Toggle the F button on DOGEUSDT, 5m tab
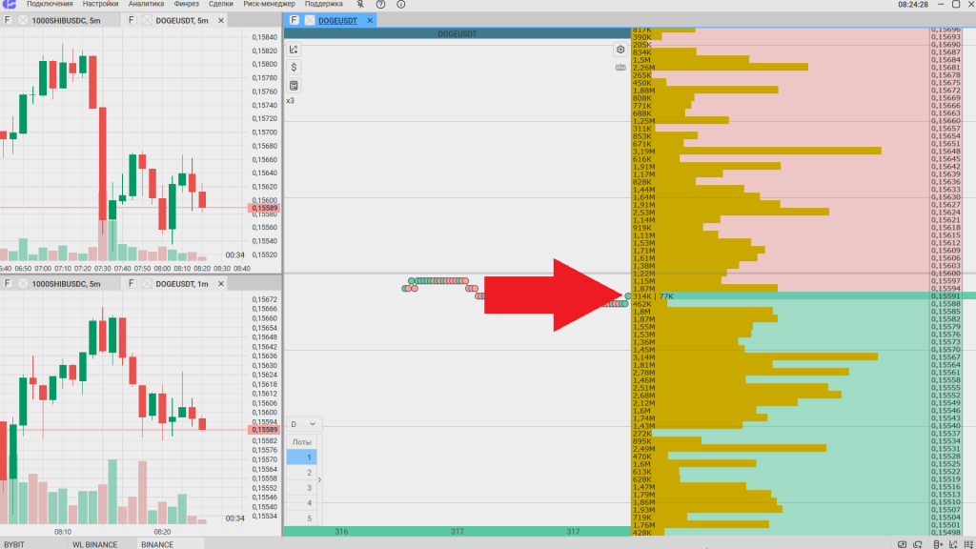The image size is (976, 549). click(x=132, y=20)
